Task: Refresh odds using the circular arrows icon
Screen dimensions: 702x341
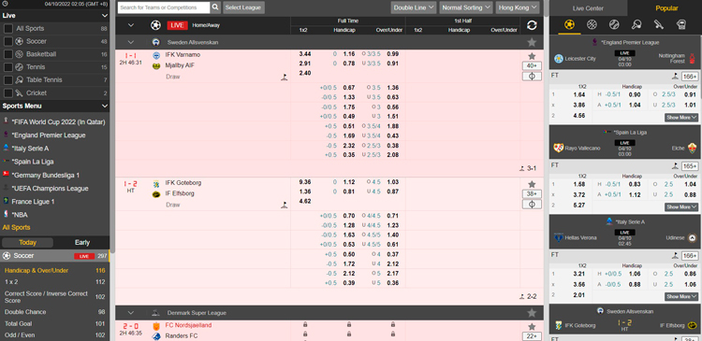Action: (x=532, y=25)
